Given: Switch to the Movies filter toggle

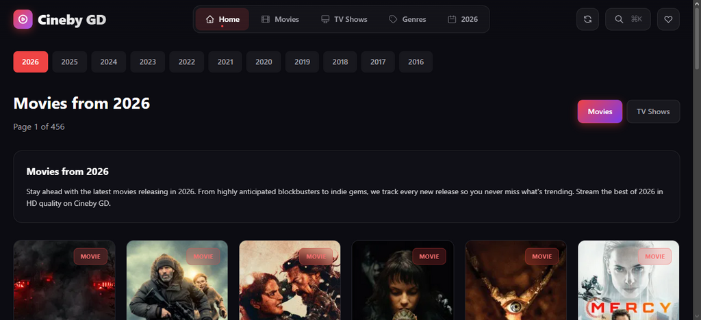Looking at the screenshot, I should point(600,111).
